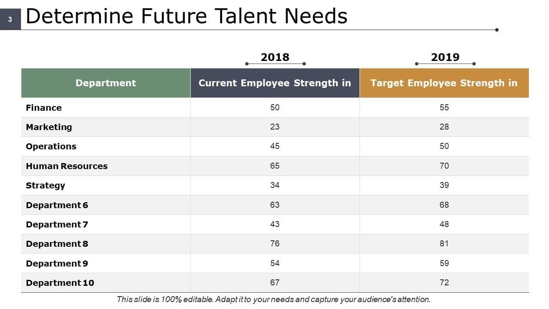This screenshot has width=549, height=309.
Task: Click the Human Resources row label
Action: pos(66,166)
